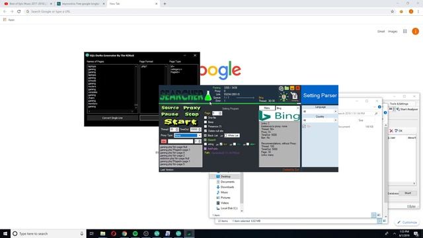Select the Many tab in Searcher
This screenshot has height=238, width=423.
(x=267, y=108)
